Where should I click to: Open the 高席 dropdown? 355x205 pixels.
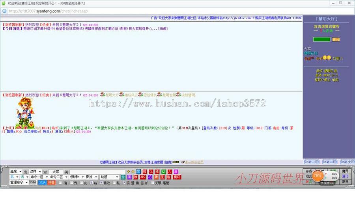(16, 171)
